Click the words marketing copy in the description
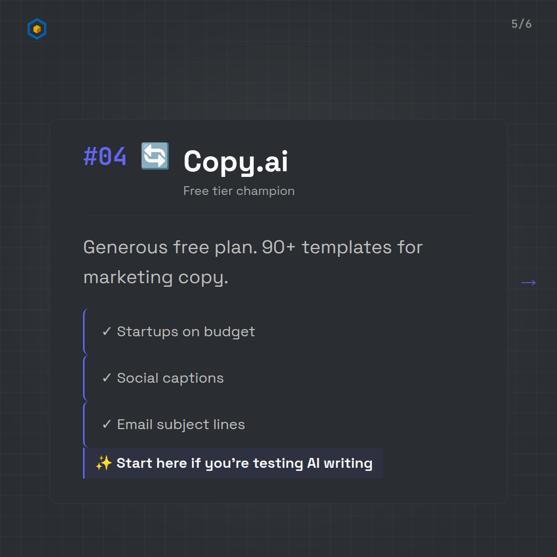The image size is (557, 557). (155, 277)
